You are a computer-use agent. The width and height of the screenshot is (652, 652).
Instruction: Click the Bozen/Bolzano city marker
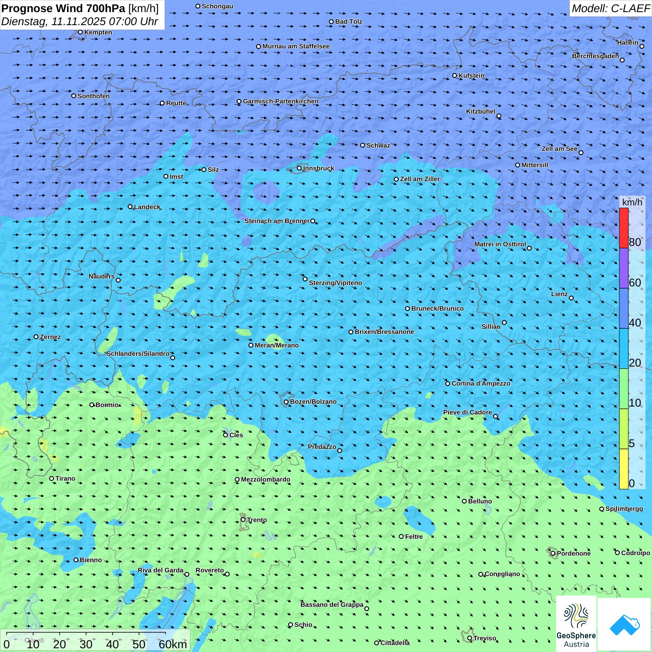[286, 402]
